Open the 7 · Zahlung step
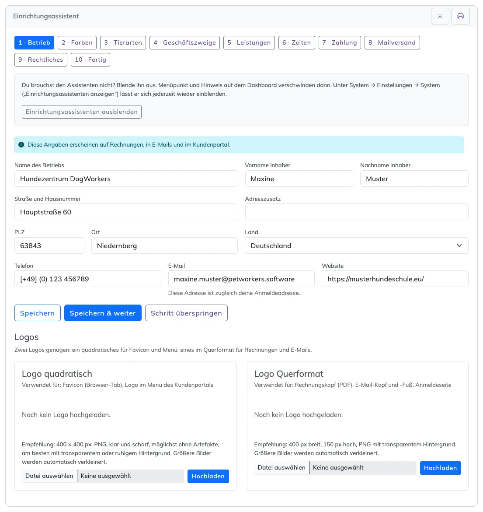Image resolution: width=483 pixels, height=512 pixels. tap(340, 42)
